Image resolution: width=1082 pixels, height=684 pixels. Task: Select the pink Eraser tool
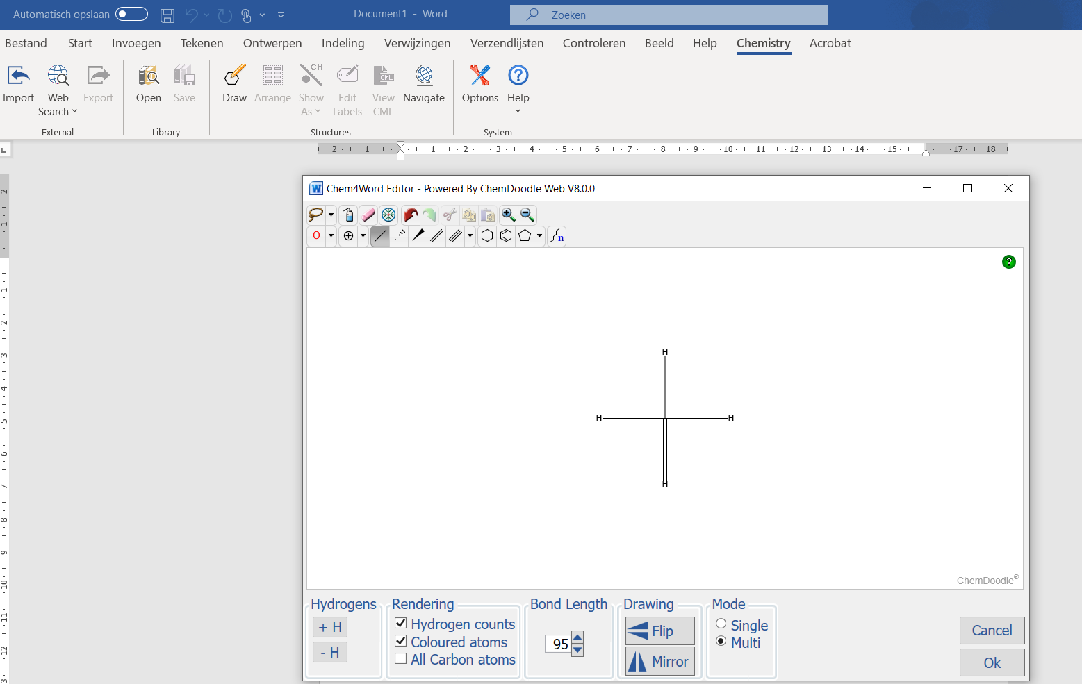[x=368, y=215]
